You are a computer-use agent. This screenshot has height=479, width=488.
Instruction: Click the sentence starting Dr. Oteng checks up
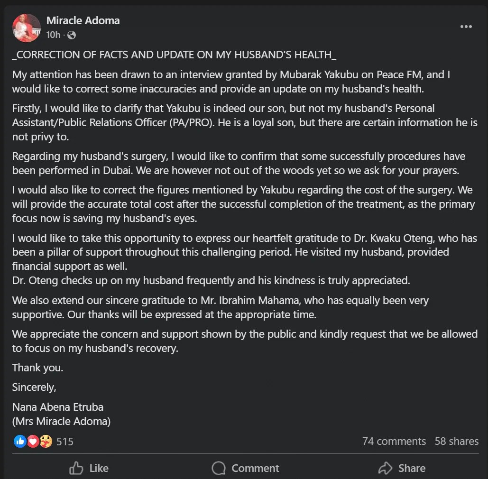tap(211, 280)
